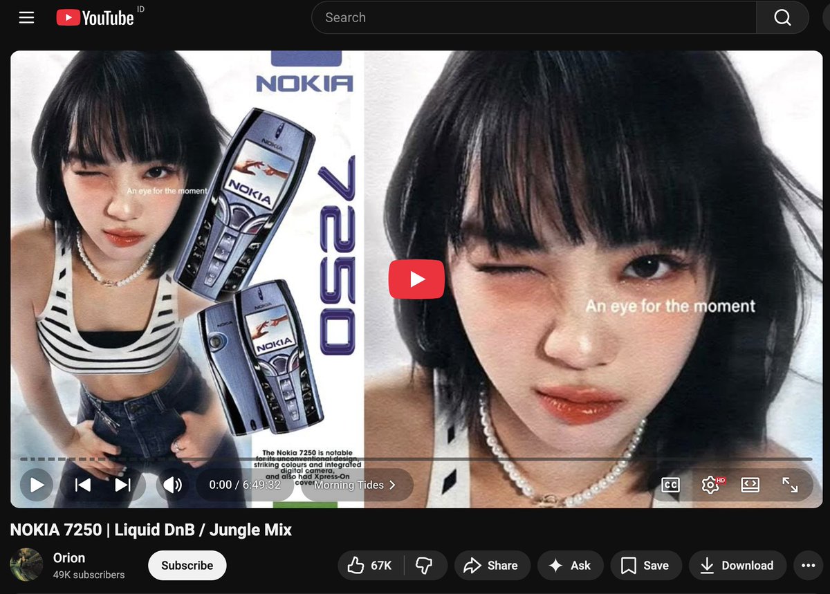The image size is (830, 594).
Task: Click into the Search input field
Action: pyautogui.click(x=534, y=17)
